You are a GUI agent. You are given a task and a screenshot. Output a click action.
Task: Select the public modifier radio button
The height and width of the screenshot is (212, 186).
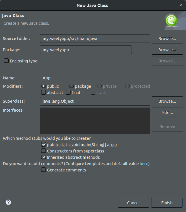pyautogui.click(x=43, y=86)
